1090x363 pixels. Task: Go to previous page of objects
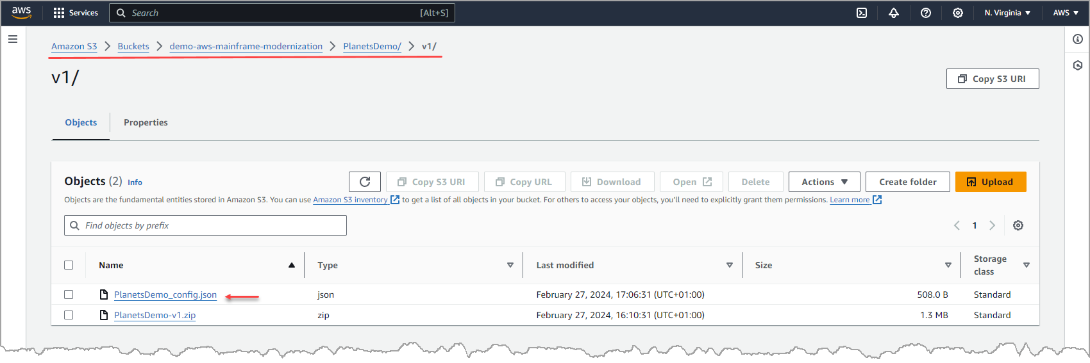(957, 225)
